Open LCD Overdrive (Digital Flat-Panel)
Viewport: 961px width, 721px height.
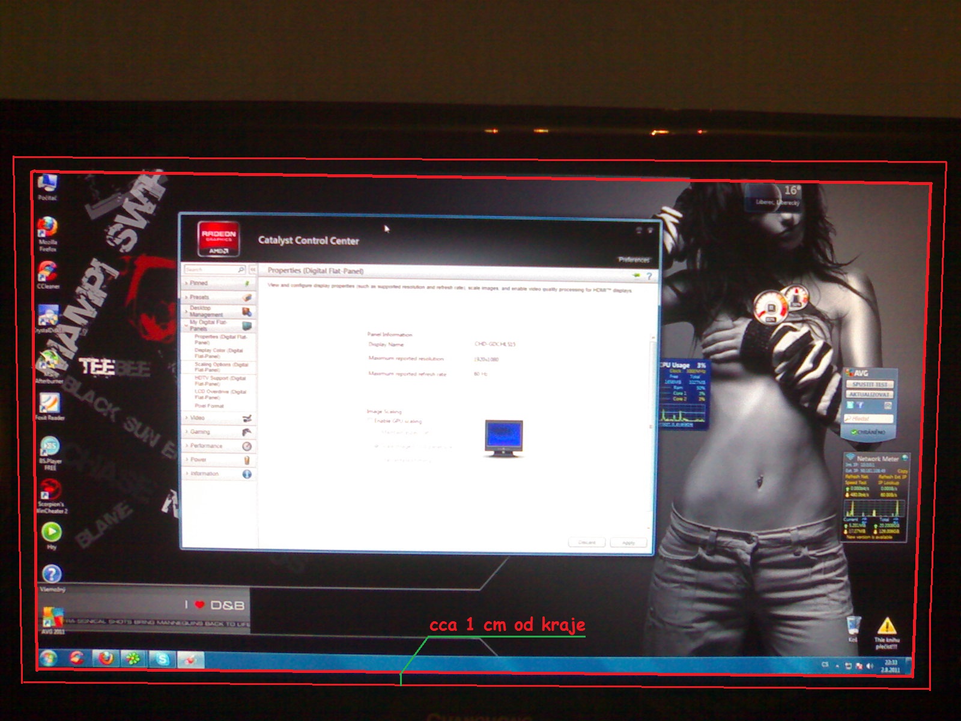point(220,394)
